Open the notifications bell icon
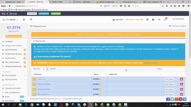Viewport: 191px width, 107px height. 165,19
